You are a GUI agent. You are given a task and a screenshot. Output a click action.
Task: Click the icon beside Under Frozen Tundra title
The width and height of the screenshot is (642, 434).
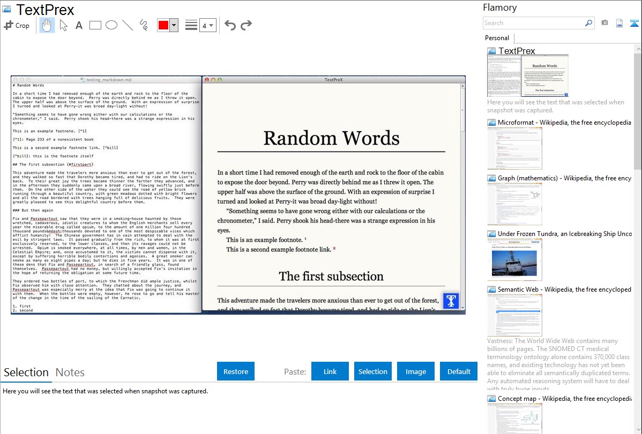click(491, 234)
